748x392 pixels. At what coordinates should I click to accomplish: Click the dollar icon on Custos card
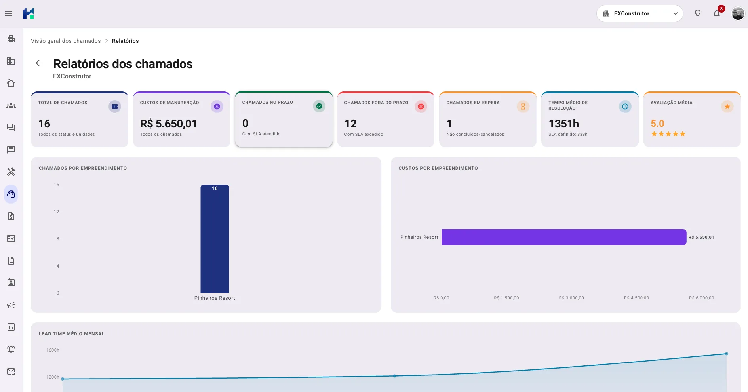(x=217, y=107)
